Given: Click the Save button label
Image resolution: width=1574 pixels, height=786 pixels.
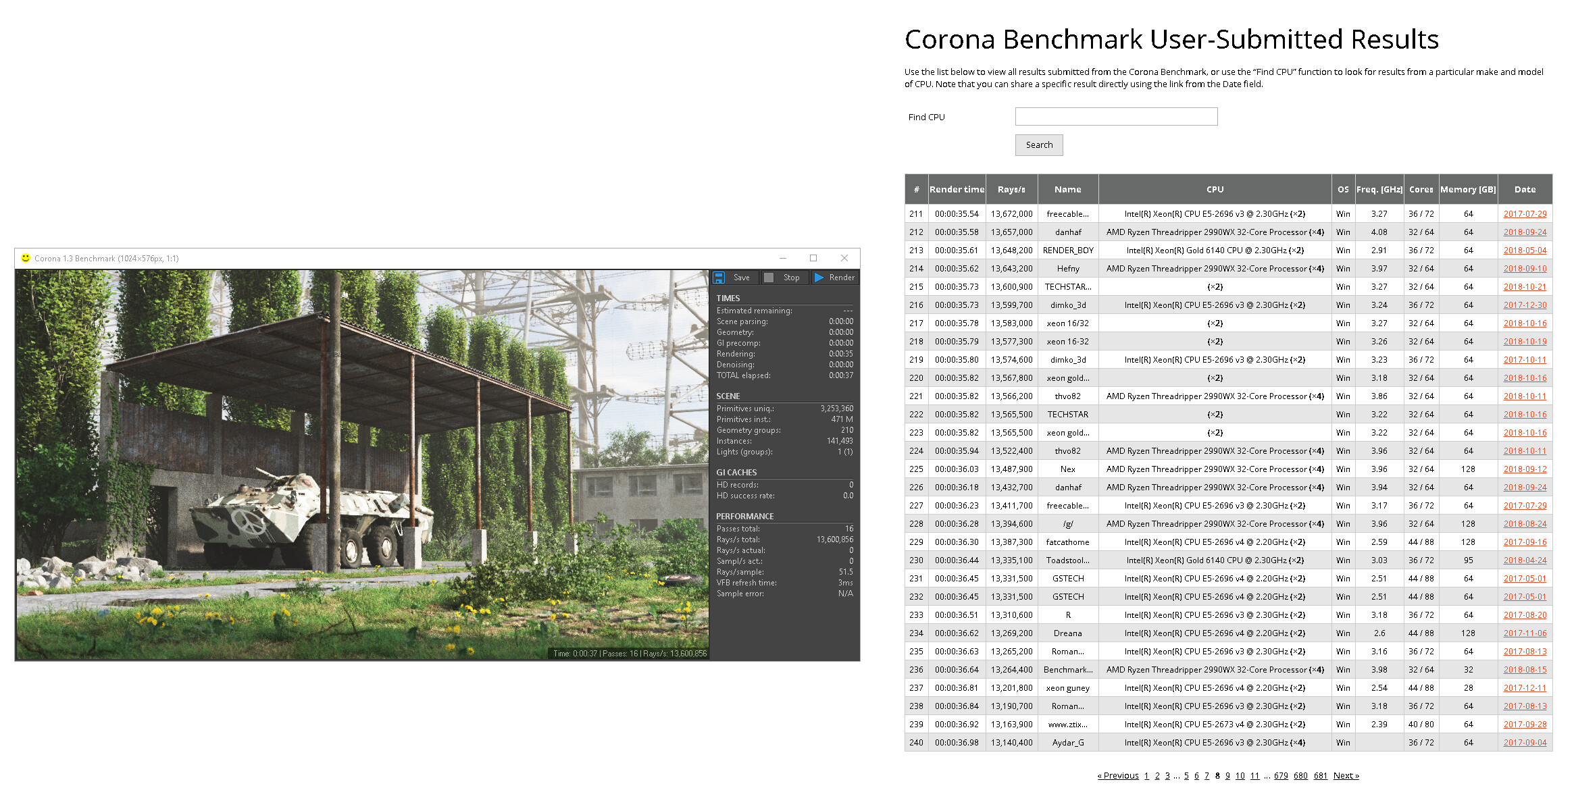Looking at the screenshot, I should coord(742,278).
